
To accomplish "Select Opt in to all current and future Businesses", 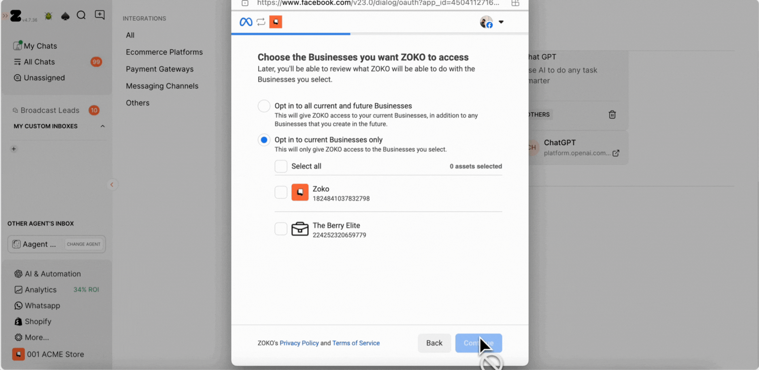I will click(264, 106).
